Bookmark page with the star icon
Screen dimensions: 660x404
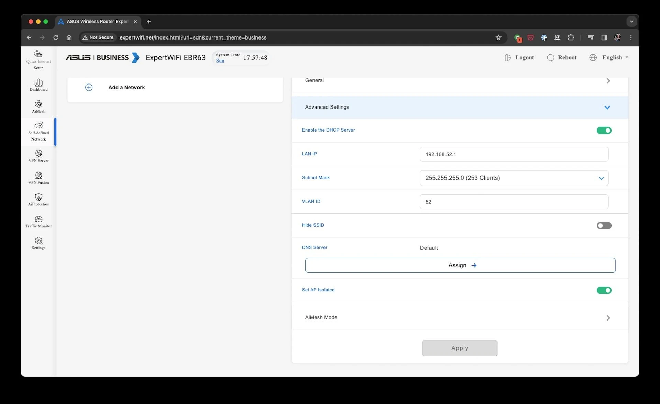(498, 37)
